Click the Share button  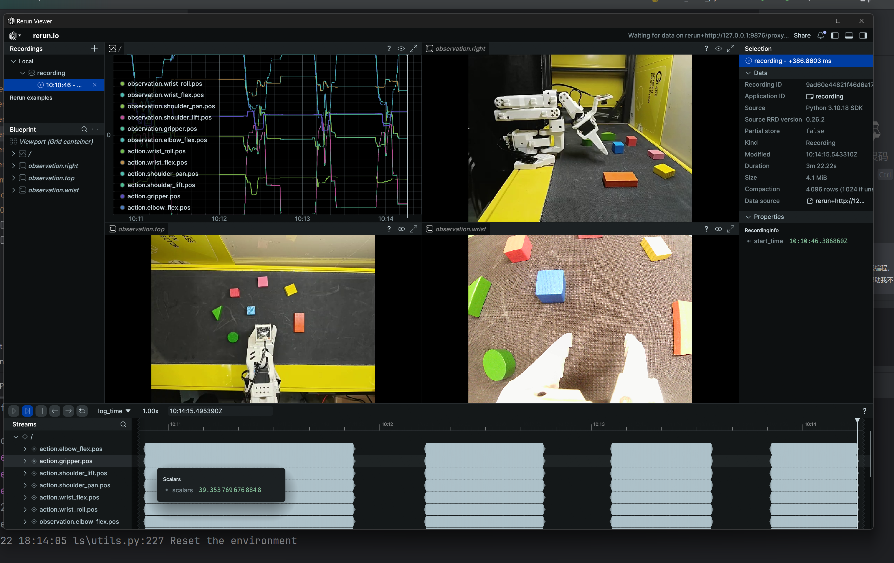802,36
